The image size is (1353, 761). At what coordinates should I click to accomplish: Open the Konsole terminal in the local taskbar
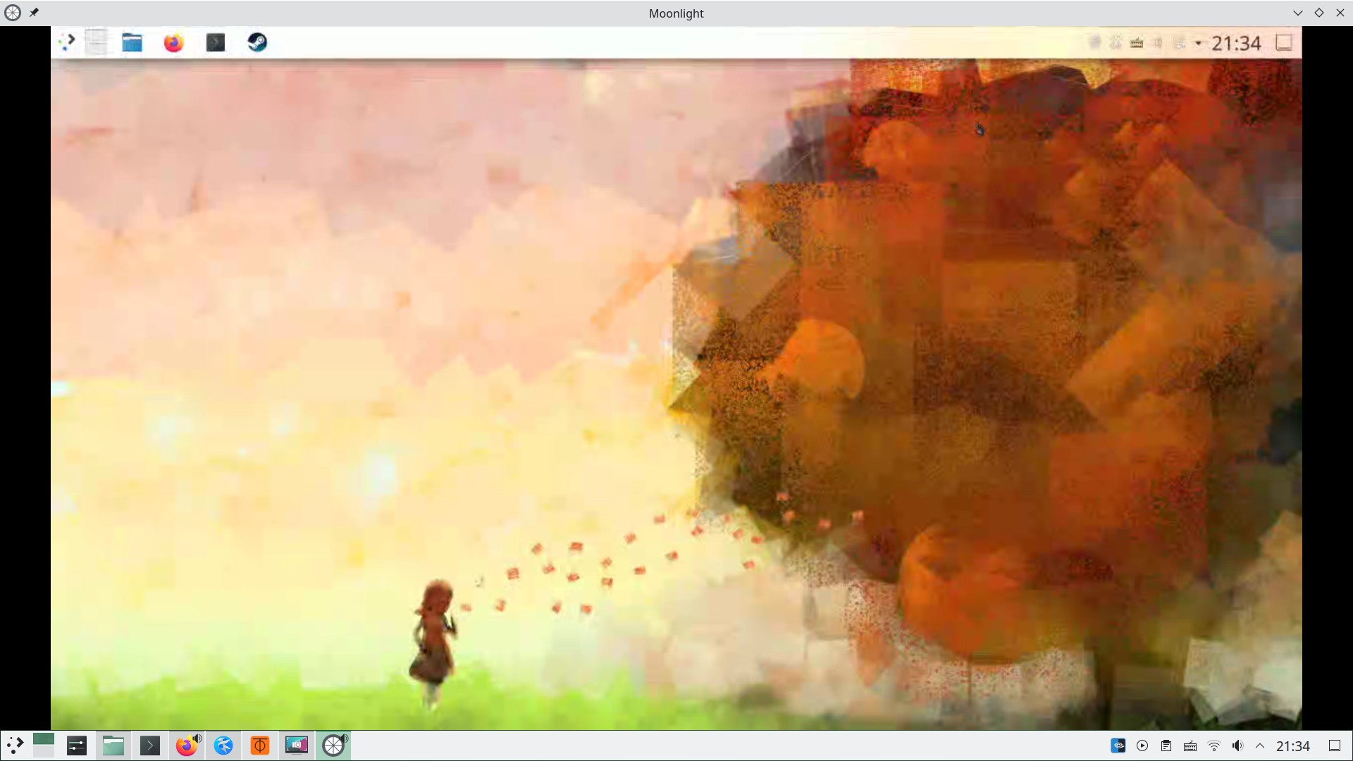[x=150, y=745]
